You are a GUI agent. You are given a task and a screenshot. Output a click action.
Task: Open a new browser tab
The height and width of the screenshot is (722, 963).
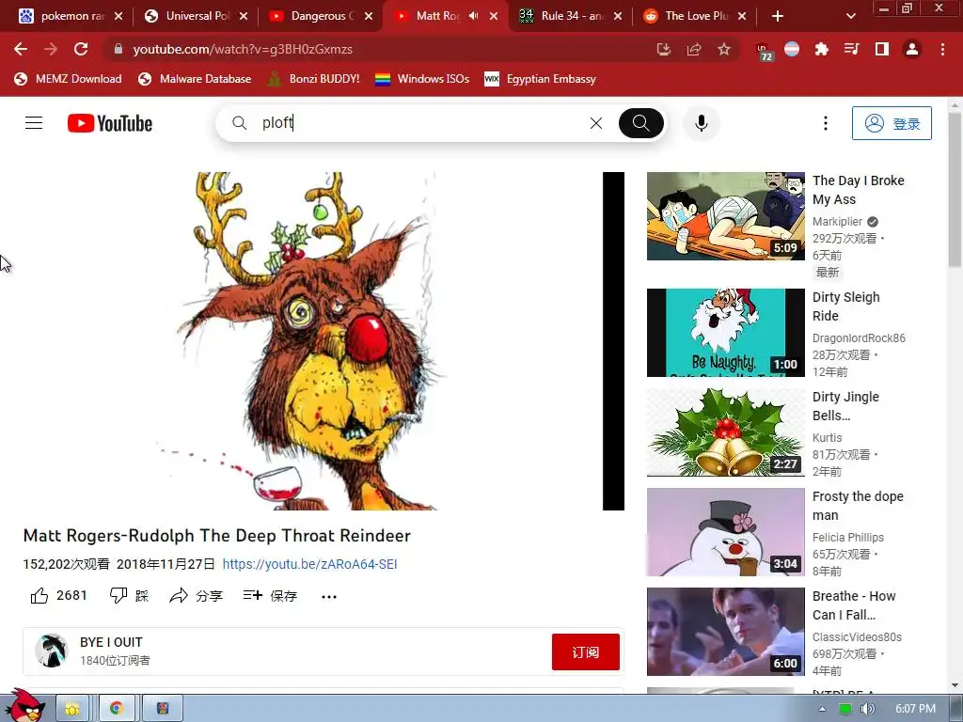(x=778, y=16)
